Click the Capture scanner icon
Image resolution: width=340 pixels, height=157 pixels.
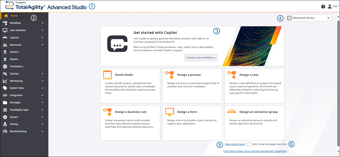click(5, 37)
